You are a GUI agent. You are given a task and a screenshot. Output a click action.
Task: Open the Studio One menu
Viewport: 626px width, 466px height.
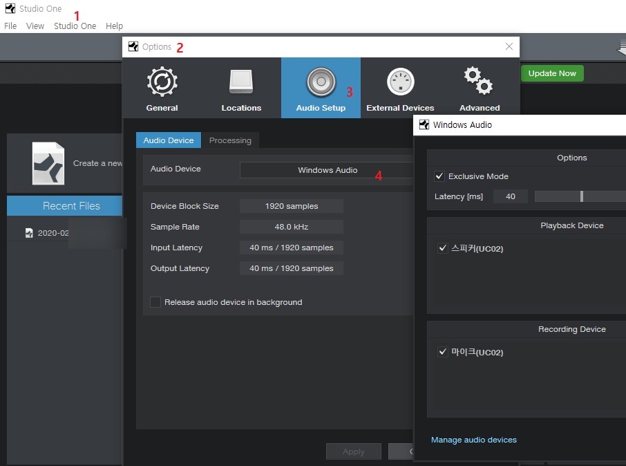click(75, 26)
